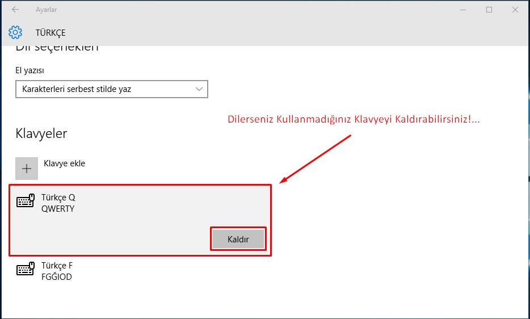
Task: Click the TÜRKÇE page title
Action: click(x=51, y=33)
